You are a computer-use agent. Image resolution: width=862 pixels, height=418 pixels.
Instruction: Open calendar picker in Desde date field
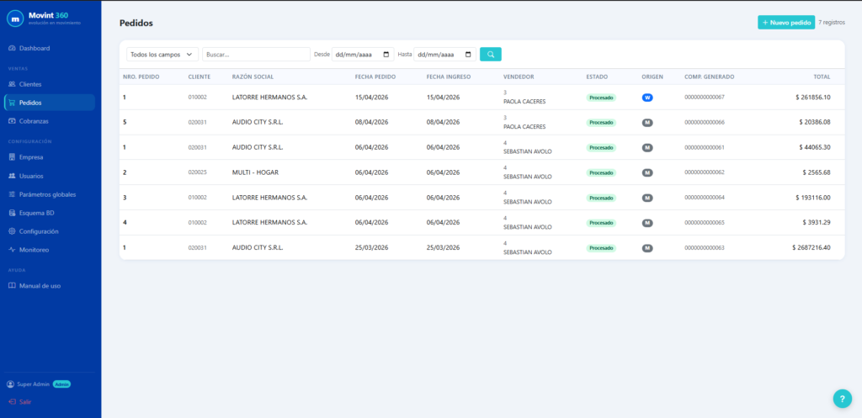coord(386,55)
